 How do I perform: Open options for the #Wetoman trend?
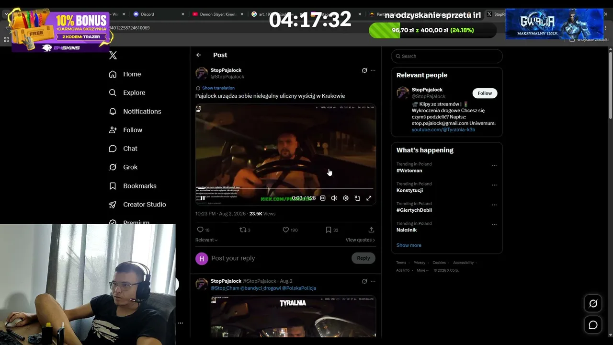point(494,165)
